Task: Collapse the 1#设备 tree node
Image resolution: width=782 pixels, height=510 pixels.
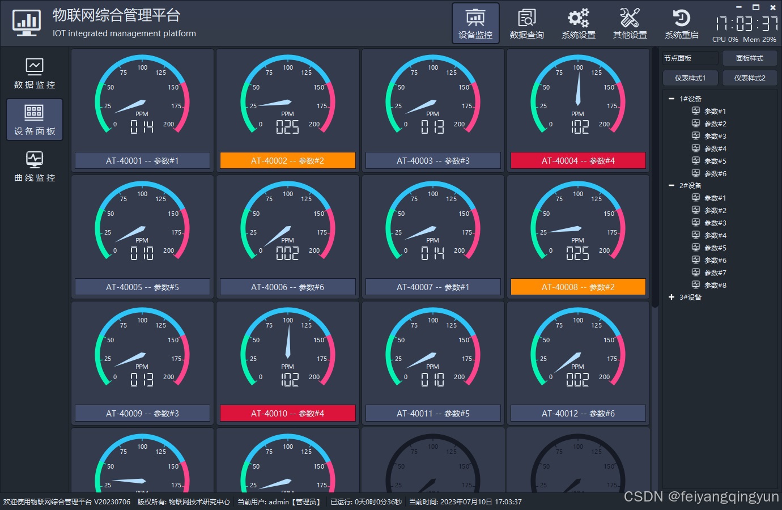Action: (671, 99)
